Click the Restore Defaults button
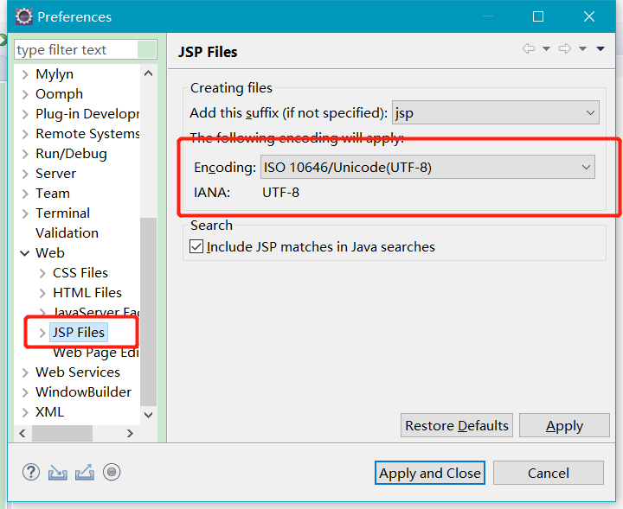 coord(457,426)
